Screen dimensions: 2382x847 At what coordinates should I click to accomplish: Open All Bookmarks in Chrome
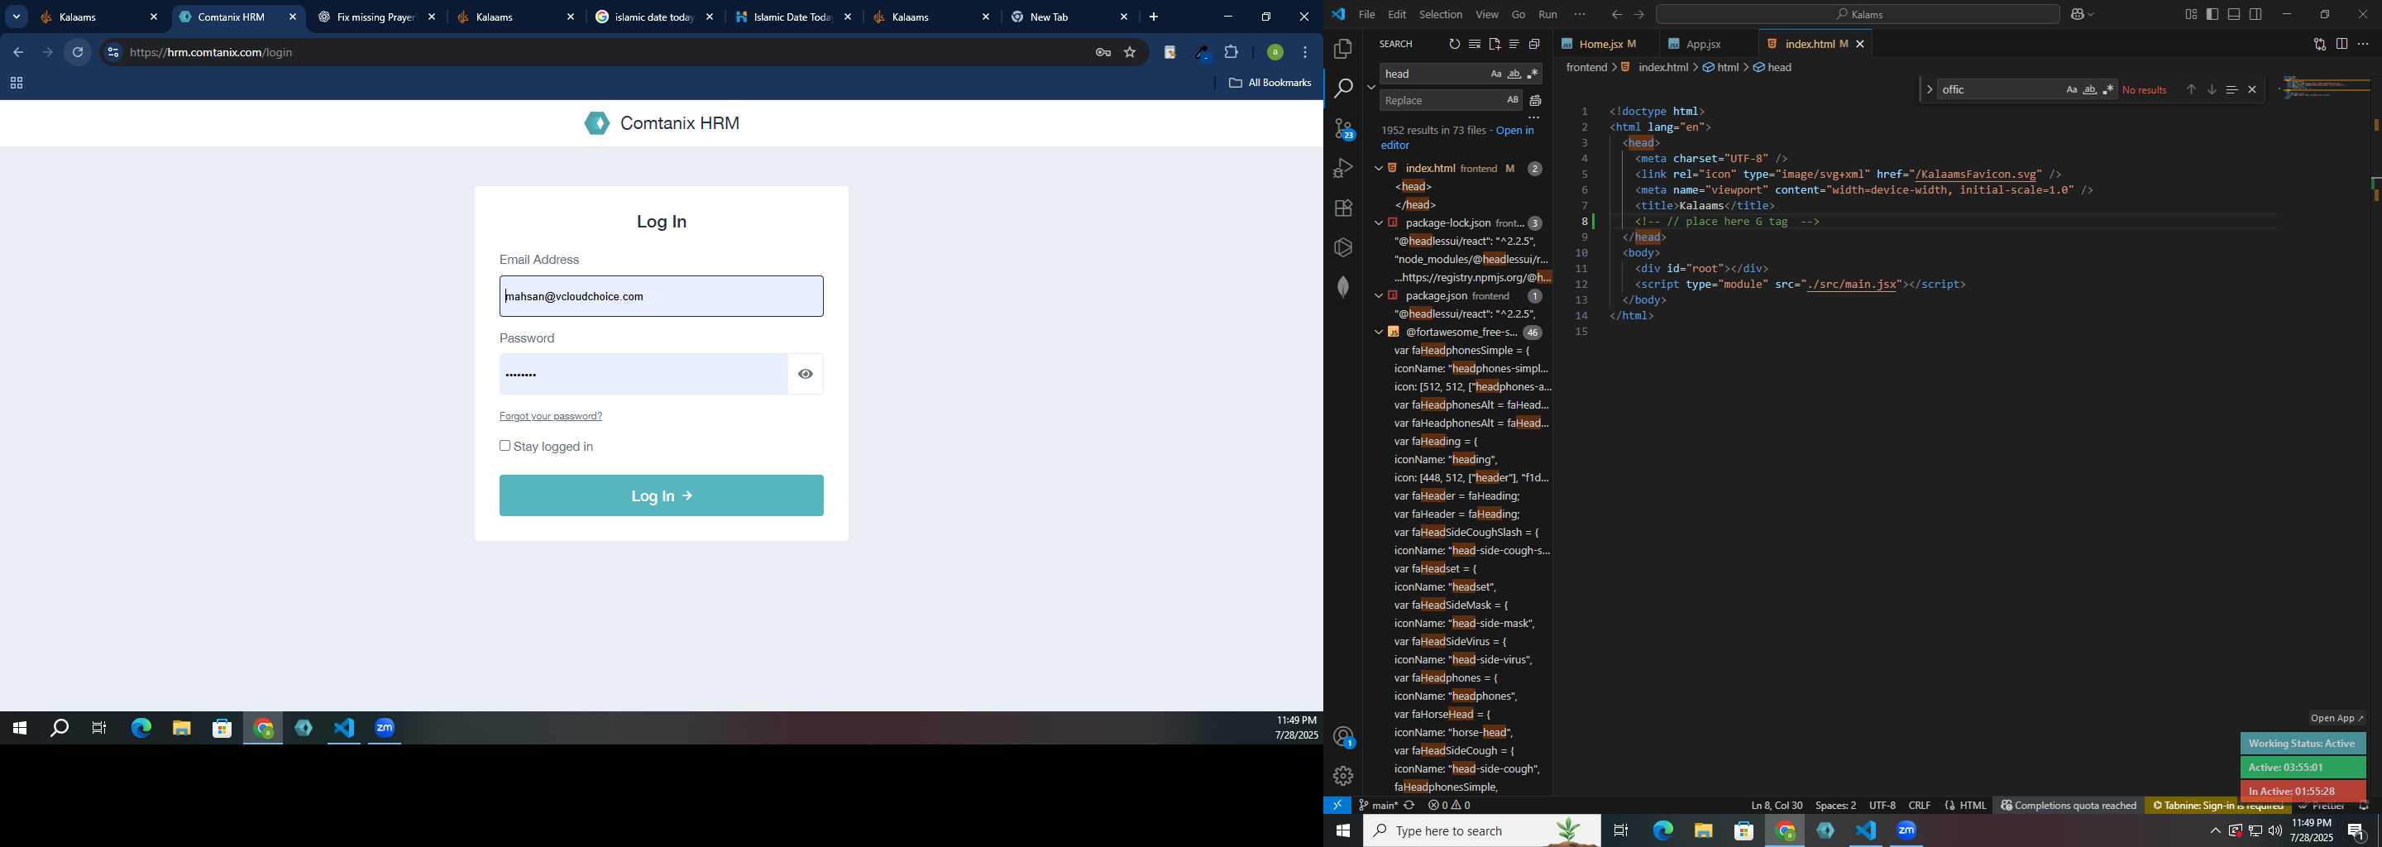click(1270, 84)
